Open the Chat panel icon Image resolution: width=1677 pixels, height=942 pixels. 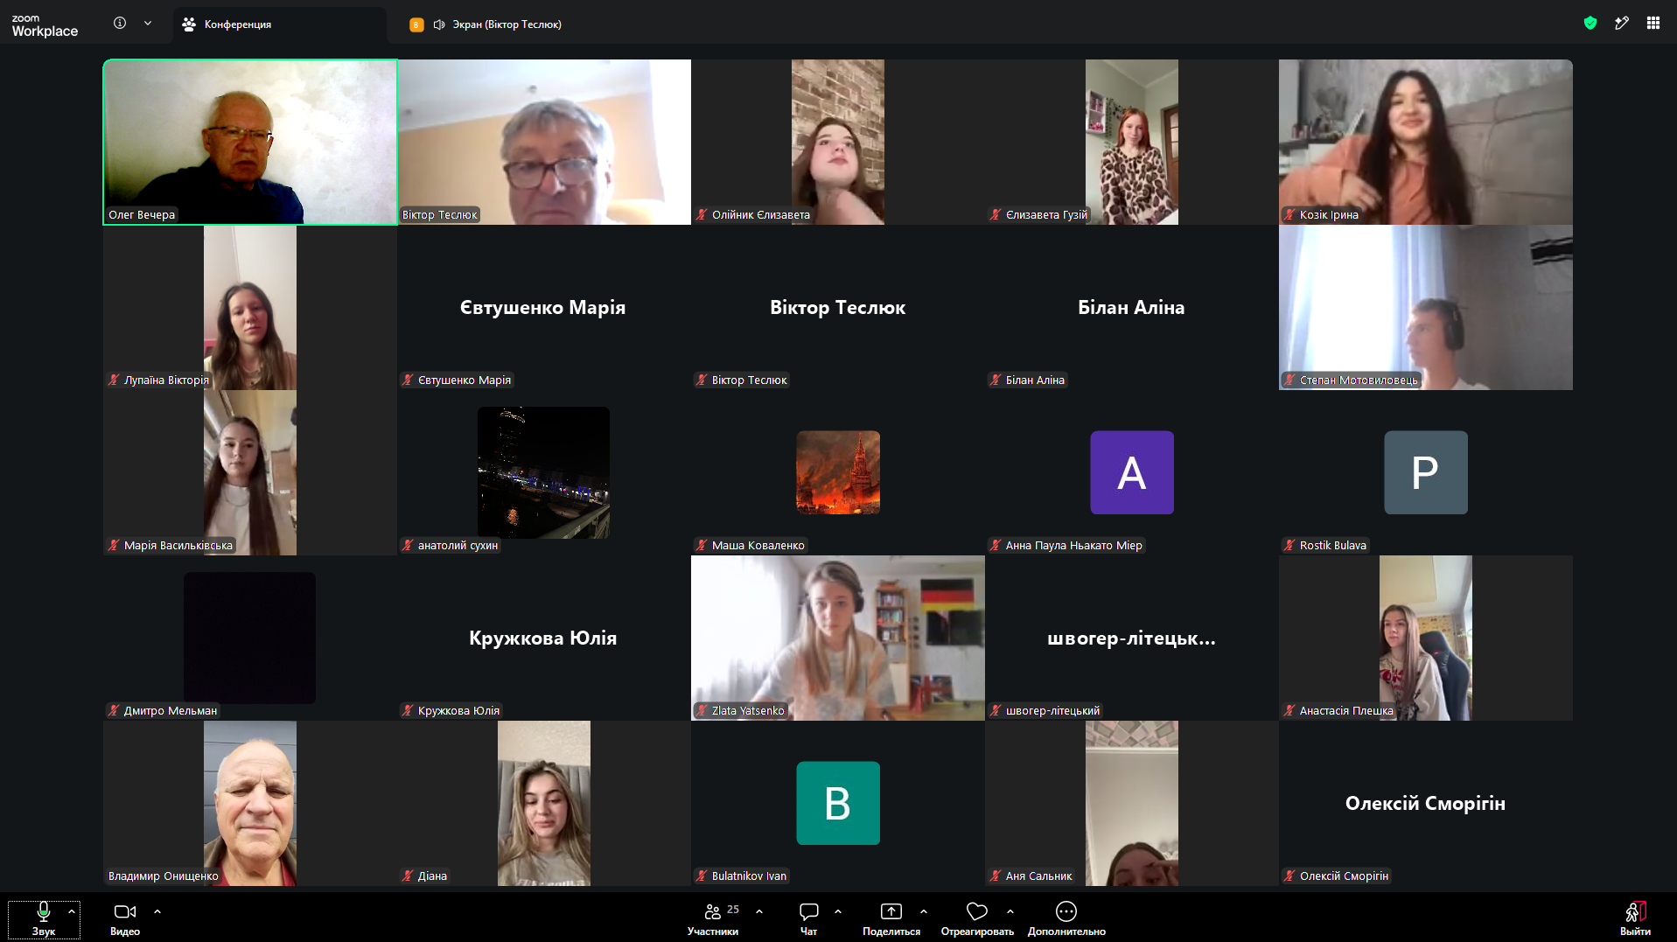809,911
